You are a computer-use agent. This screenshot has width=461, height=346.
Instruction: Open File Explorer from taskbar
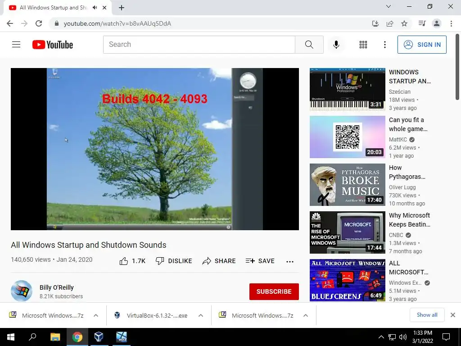point(55,337)
